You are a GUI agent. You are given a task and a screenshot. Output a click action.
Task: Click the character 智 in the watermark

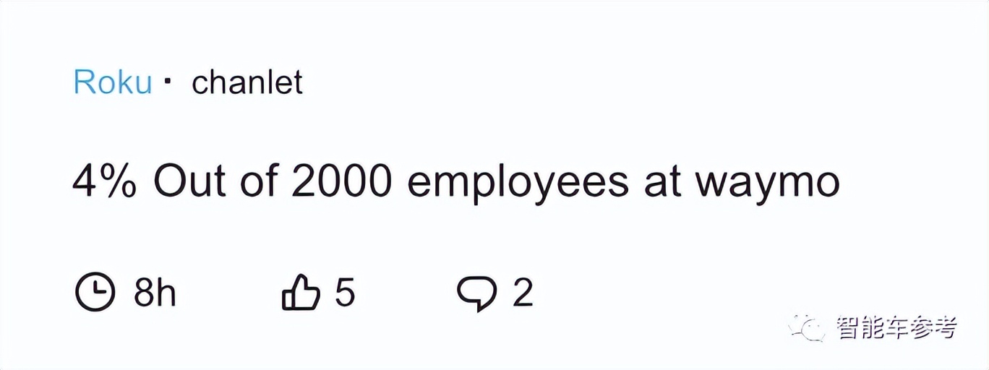coord(849,328)
